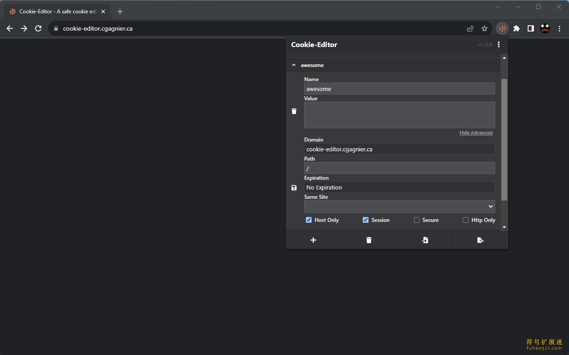The height and width of the screenshot is (355, 569).
Task: Click the add cookie plus icon
Action: [313, 240]
